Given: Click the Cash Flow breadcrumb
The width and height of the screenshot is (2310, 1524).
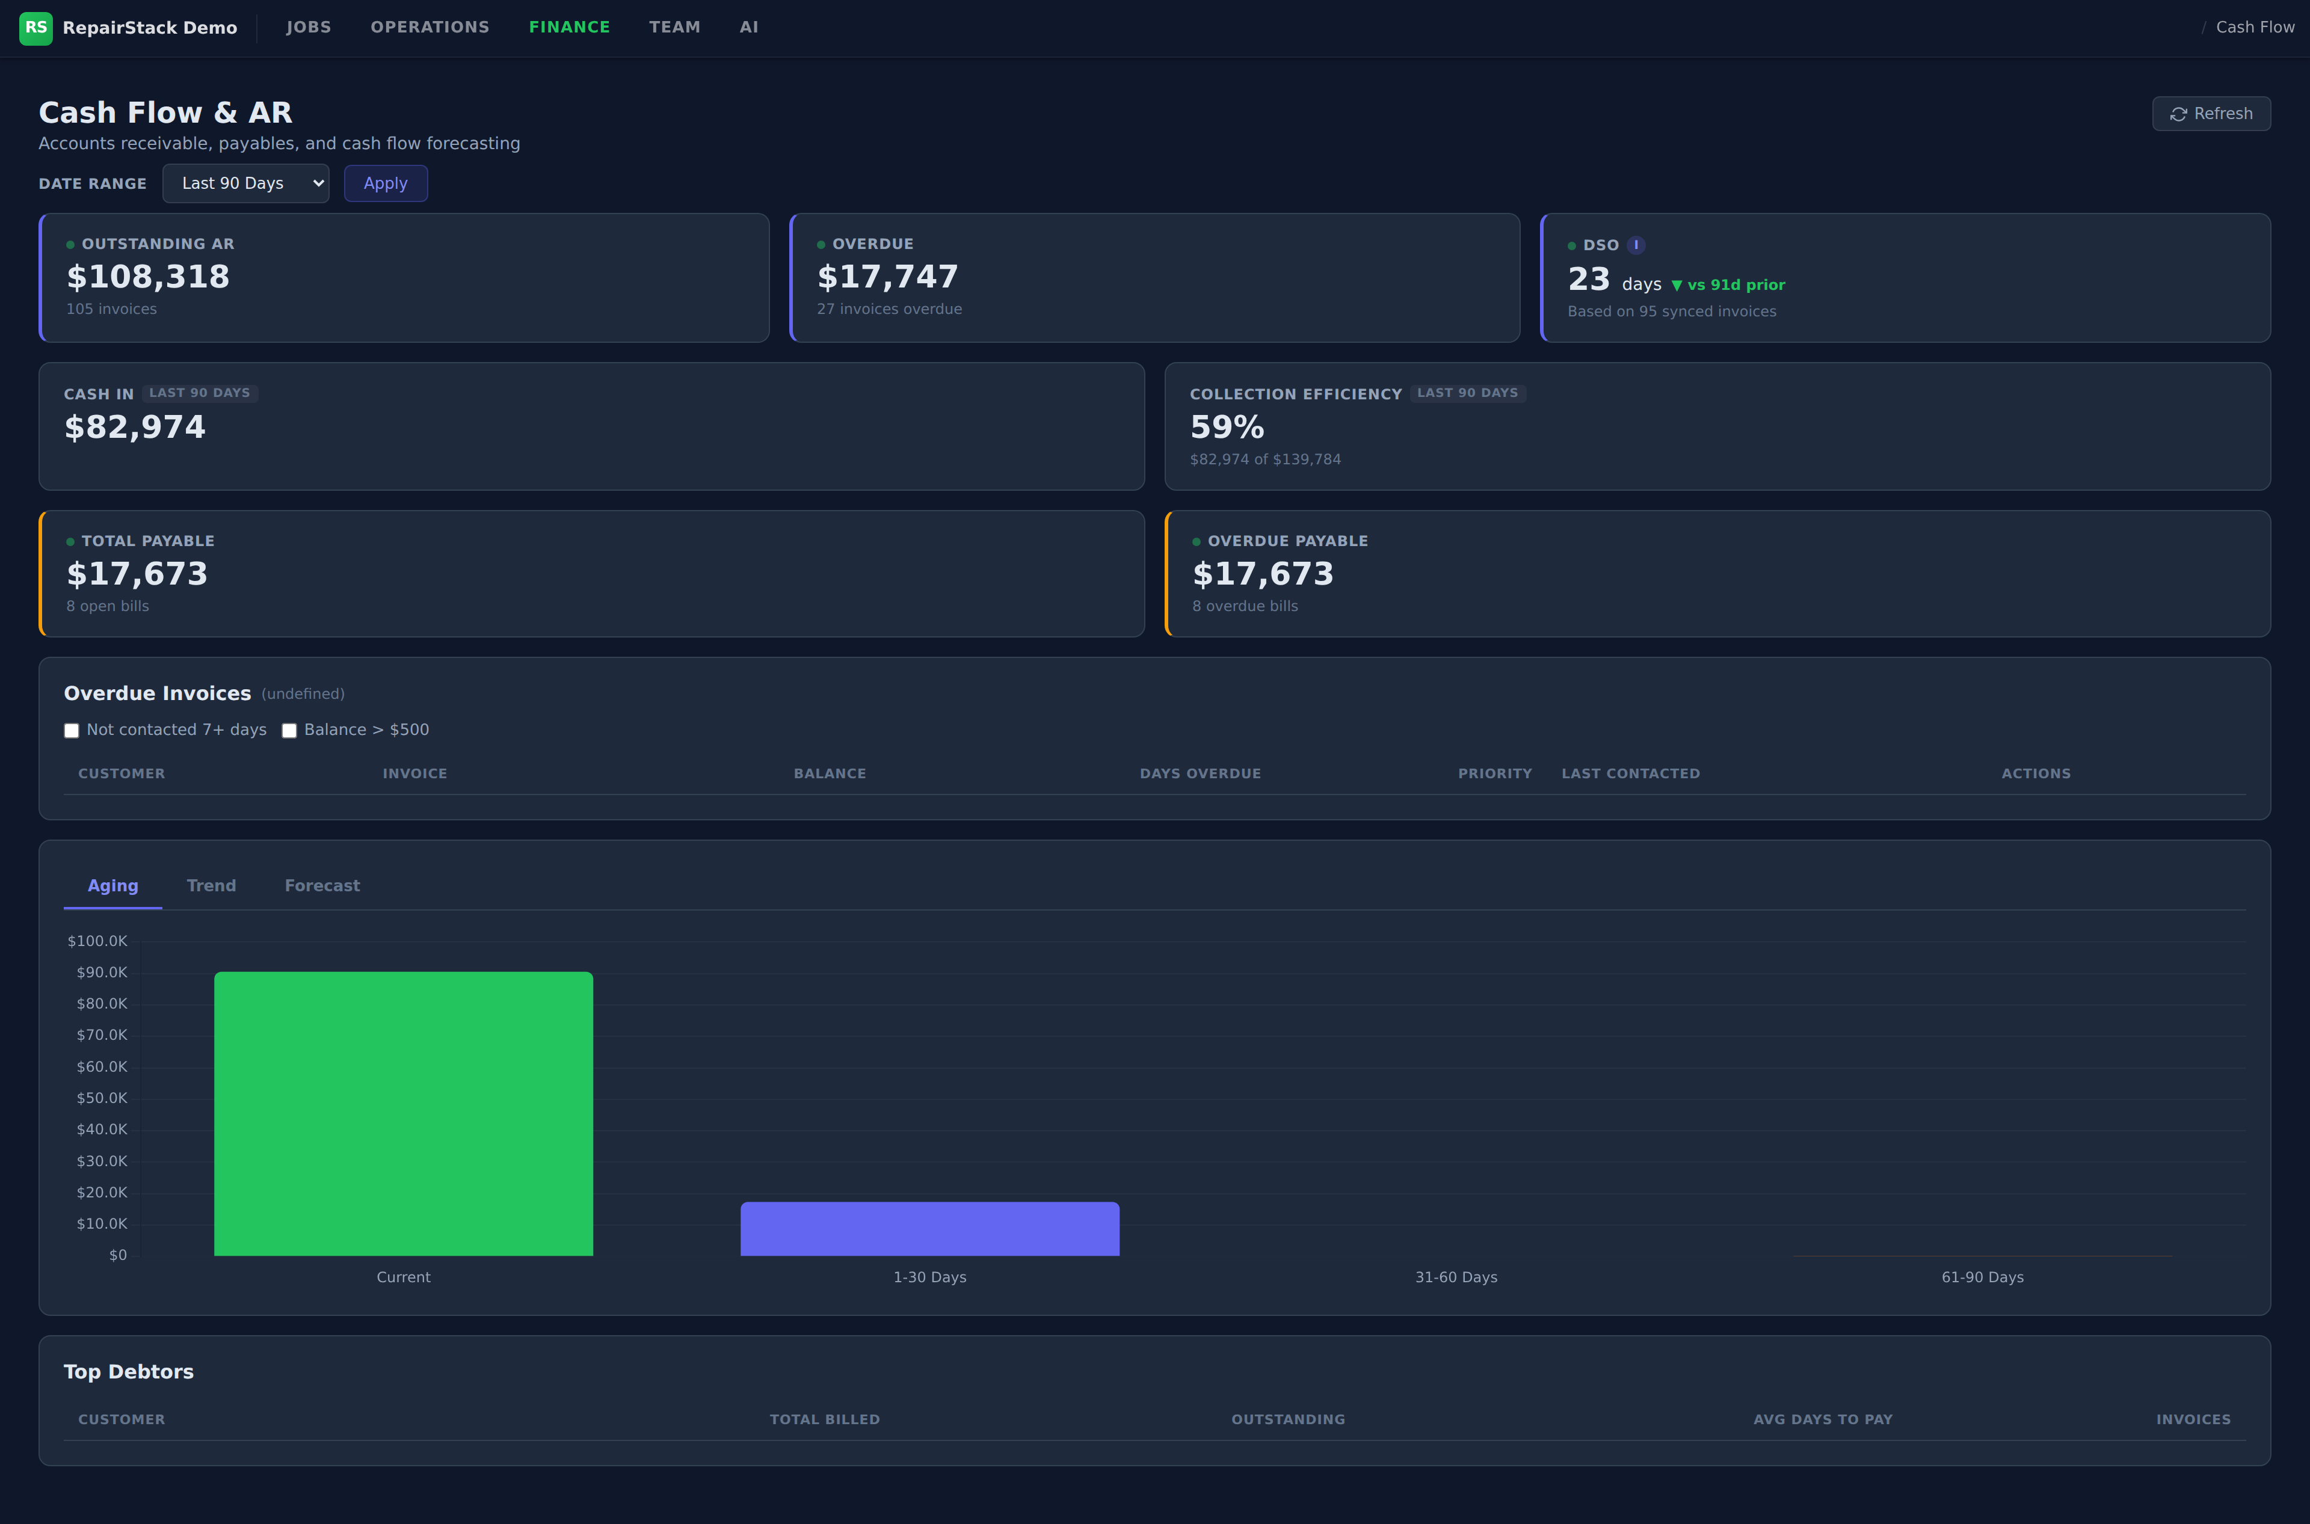Looking at the screenshot, I should (2255, 27).
